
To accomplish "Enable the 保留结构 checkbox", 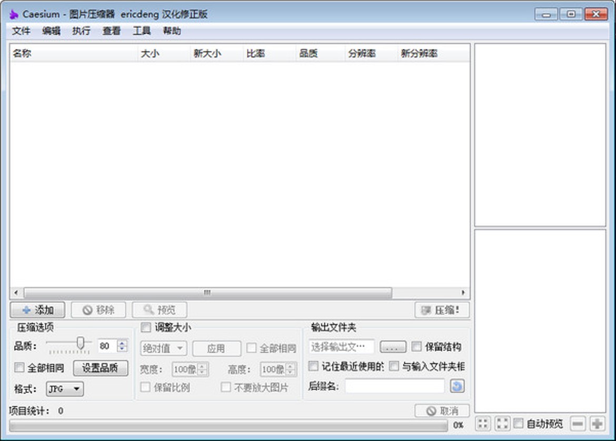I will point(416,346).
